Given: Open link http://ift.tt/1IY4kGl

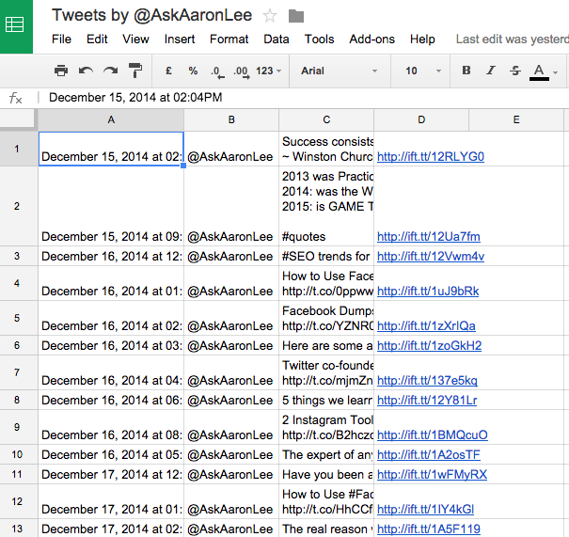Looking at the screenshot, I should (x=425, y=509).
